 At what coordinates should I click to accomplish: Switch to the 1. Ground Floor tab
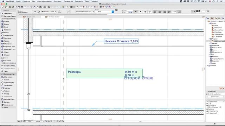pyautogui.click(x=29, y=17)
